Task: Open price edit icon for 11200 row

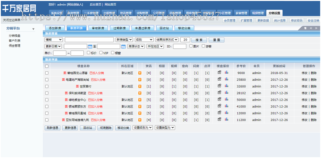Action: pos(220,119)
